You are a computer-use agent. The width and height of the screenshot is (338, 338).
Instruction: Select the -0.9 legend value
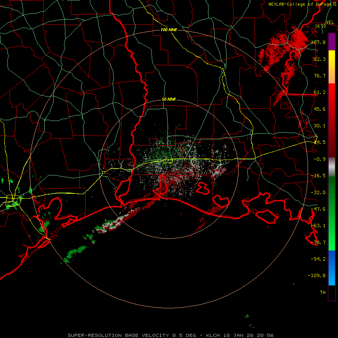(x=320, y=159)
